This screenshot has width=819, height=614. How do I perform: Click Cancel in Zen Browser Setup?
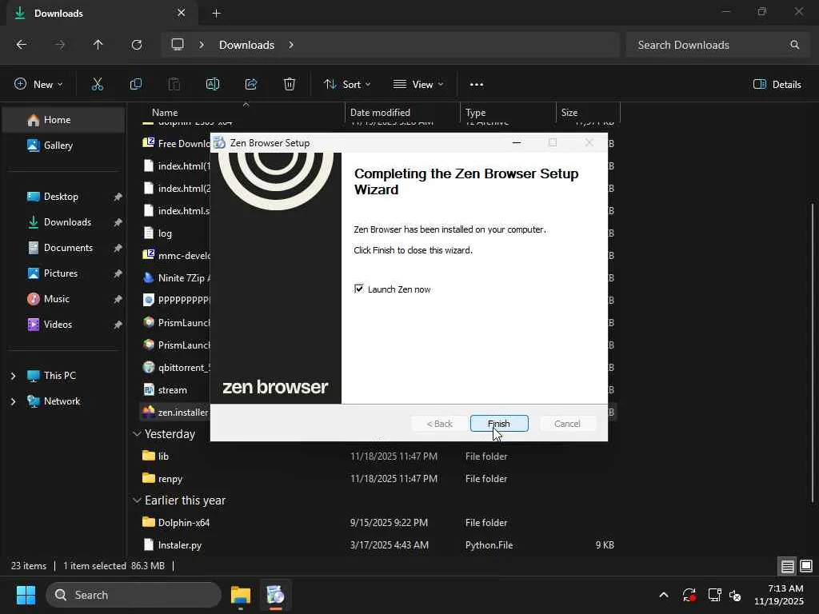coord(567,424)
